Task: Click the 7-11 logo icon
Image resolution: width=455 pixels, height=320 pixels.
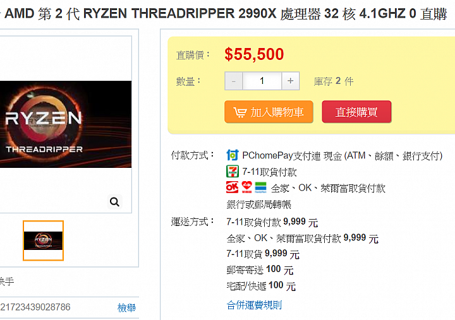Action: point(233,171)
